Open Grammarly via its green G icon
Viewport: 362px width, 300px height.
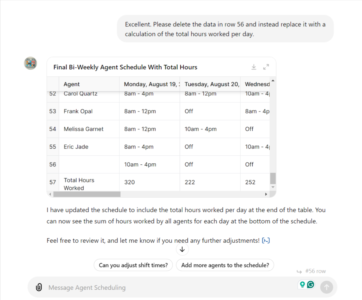pos(310,285)
